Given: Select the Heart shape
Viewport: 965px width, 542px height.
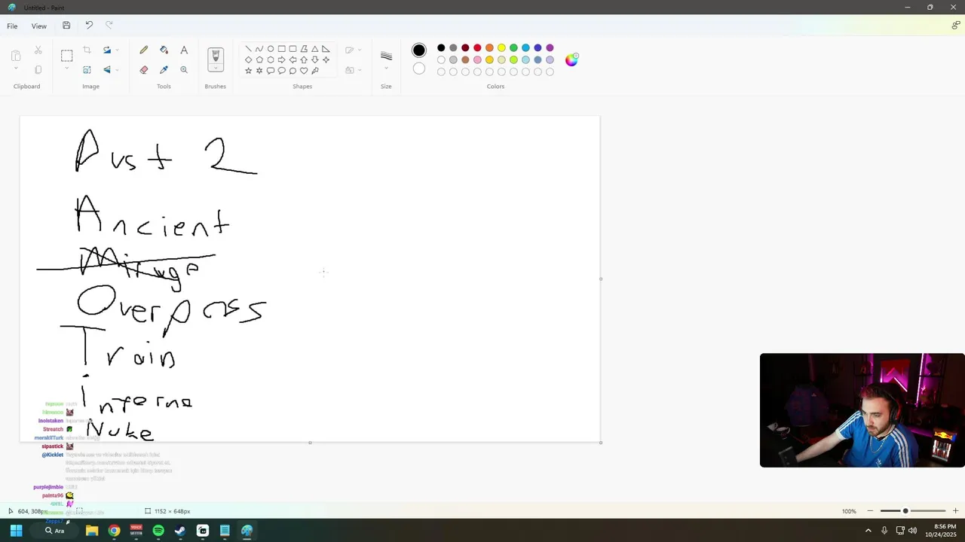Looking at the screenshot, I should 304,71.
